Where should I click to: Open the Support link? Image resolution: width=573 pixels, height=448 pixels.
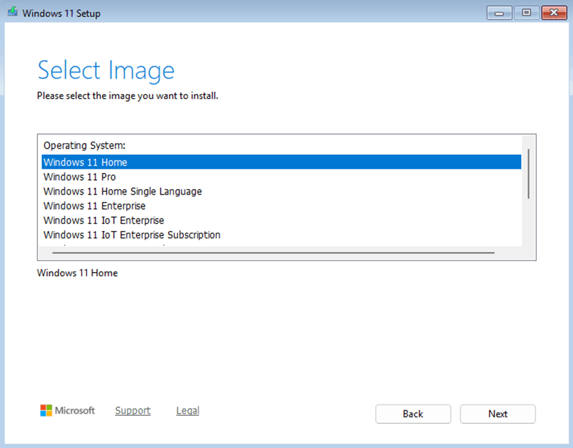[132, 411]
